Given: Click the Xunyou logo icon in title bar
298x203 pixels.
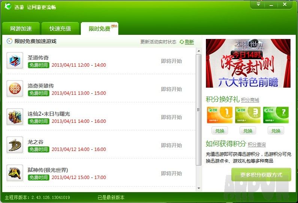Looking at the screenshot, I should (x=8, y=6).
